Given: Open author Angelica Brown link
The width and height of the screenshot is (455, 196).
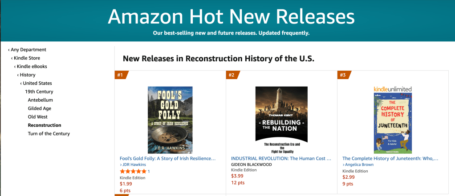Looking at the screenshot, I should (359, 164).
